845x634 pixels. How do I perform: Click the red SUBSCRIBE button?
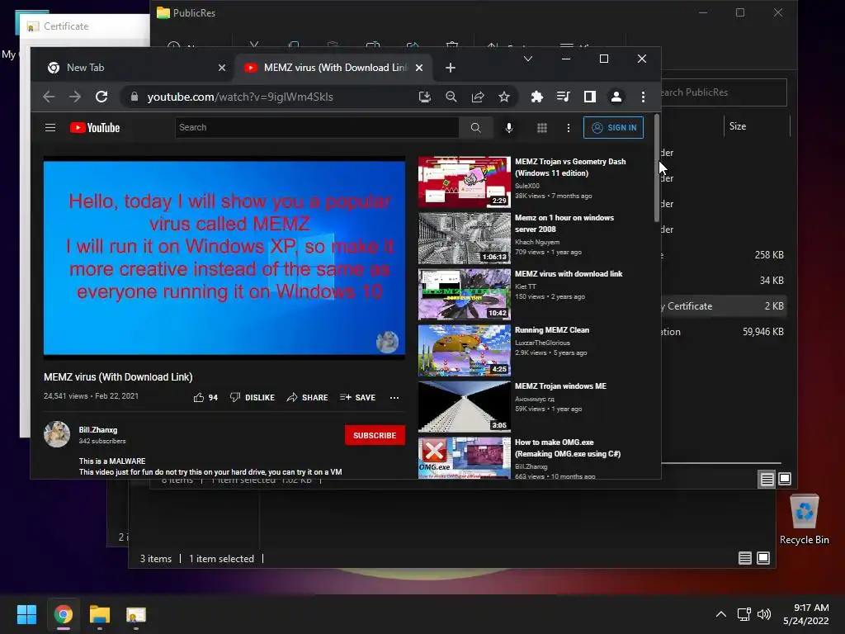375,435
